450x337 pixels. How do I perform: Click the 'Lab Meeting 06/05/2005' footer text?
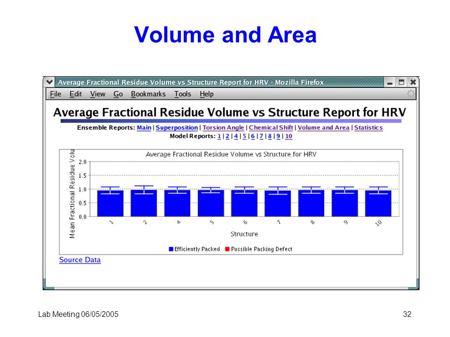coord(78,315)
